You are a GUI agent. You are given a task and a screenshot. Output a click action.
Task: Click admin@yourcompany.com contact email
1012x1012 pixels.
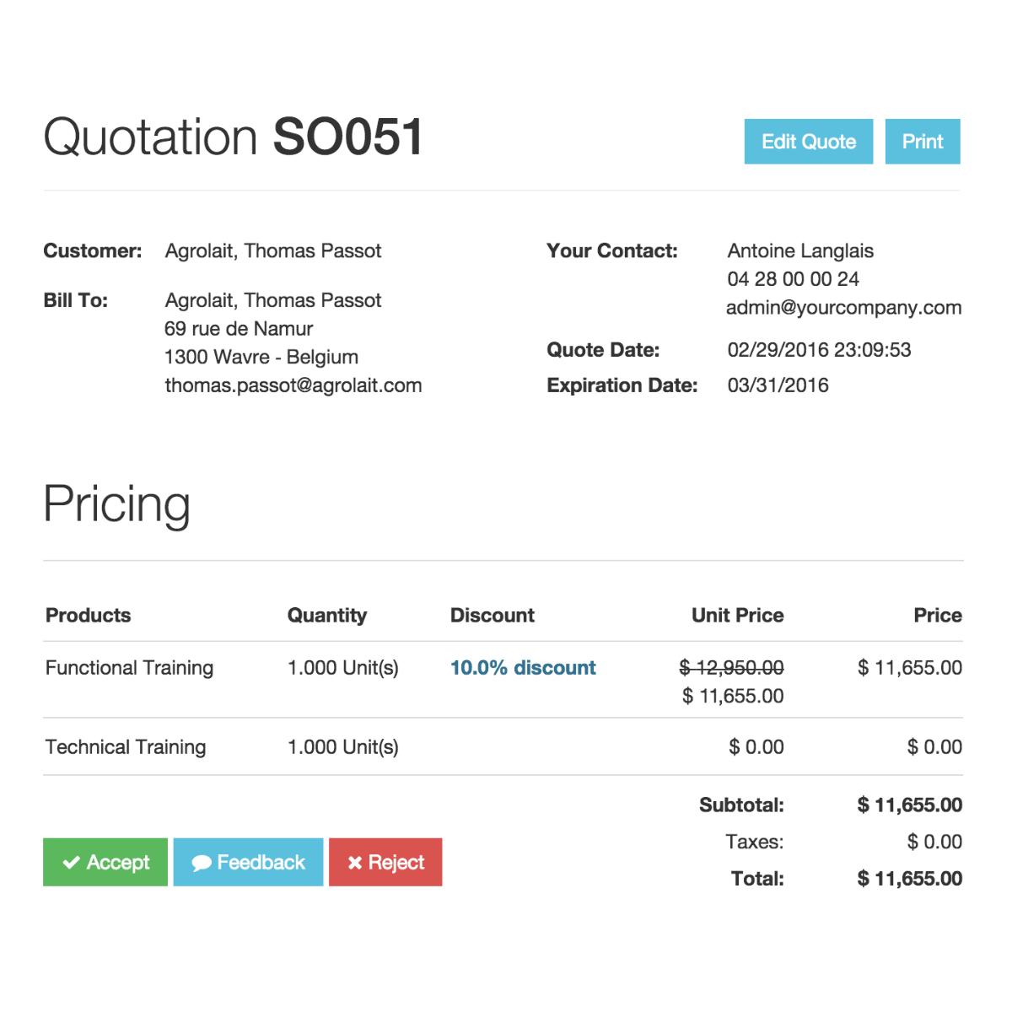pyautogui.click(x=843, y=308)
